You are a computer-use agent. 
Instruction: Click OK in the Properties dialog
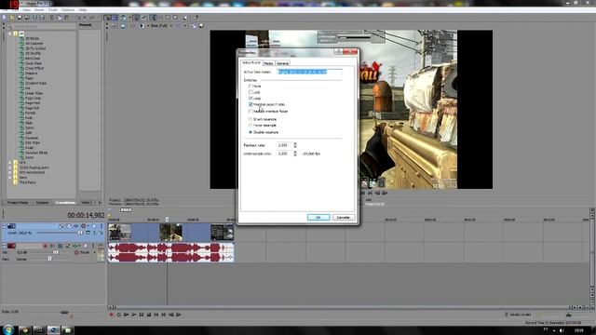(318, 217)
